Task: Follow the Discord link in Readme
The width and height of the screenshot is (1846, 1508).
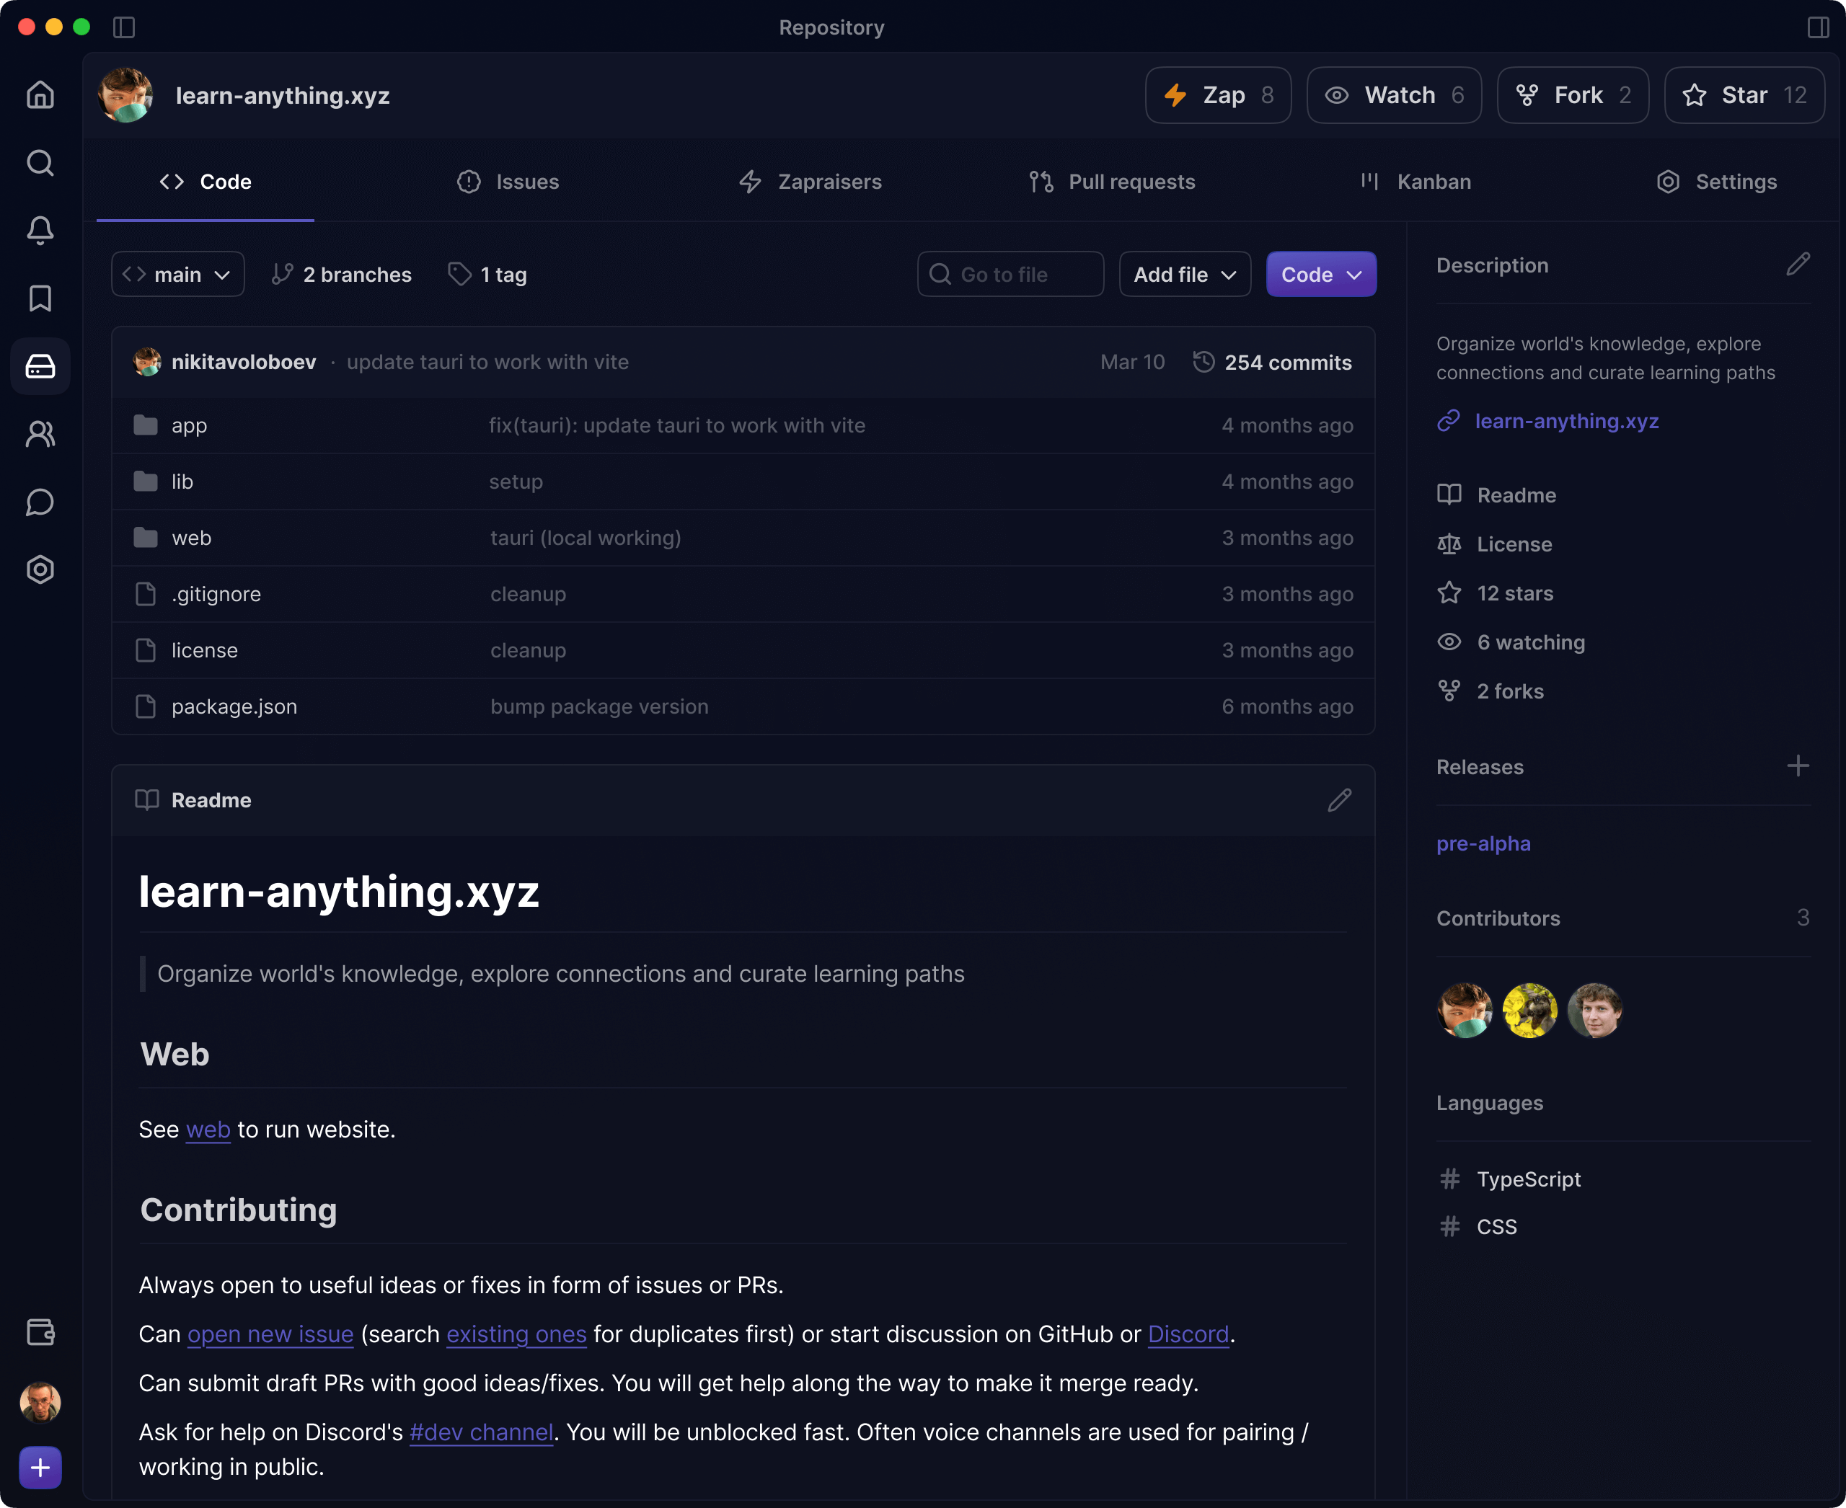Action: point(1188,1334)
